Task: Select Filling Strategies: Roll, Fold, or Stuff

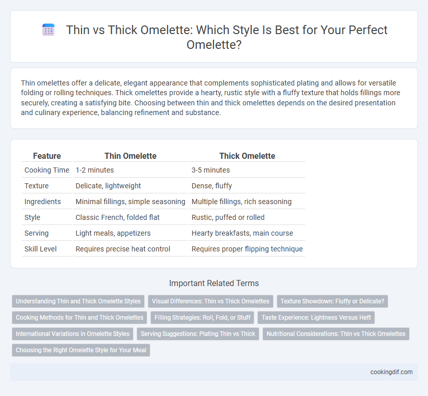Action: [x=202, y=318]
